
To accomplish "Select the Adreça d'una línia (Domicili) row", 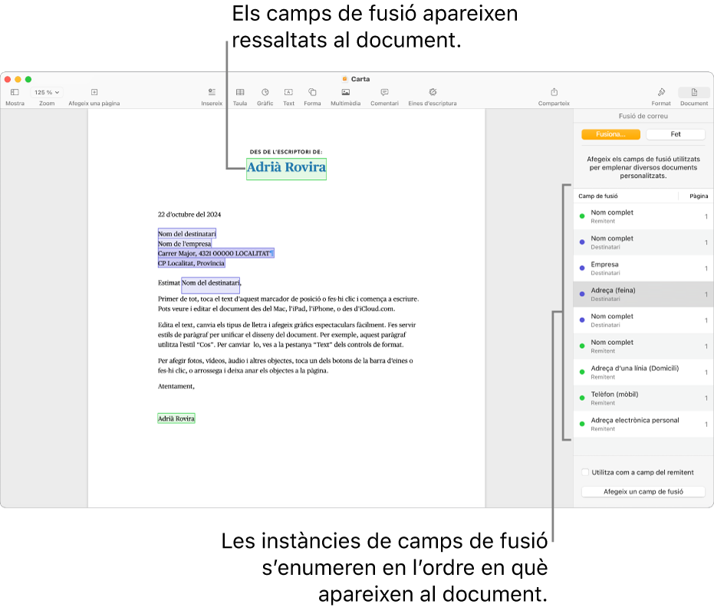I will pyautogui.click(x=643, y=372).
